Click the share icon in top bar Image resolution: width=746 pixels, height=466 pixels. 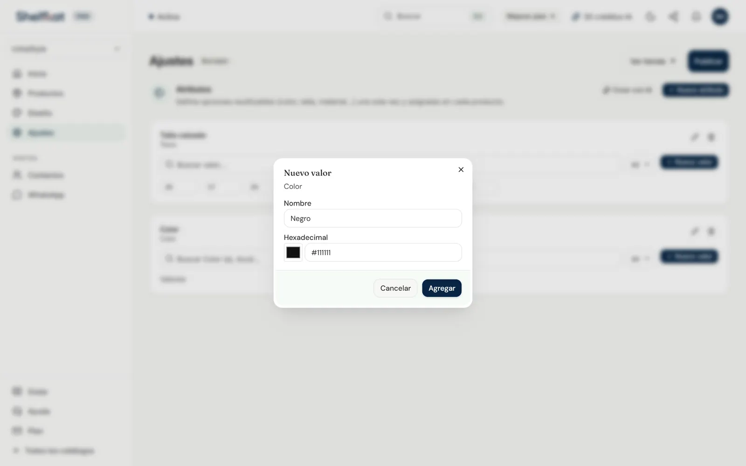tap(673, 17)
